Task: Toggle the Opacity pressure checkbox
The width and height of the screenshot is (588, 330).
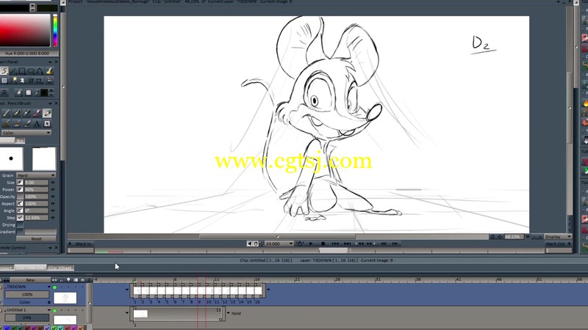Action: pyautogui.click(x=20, y=197)
